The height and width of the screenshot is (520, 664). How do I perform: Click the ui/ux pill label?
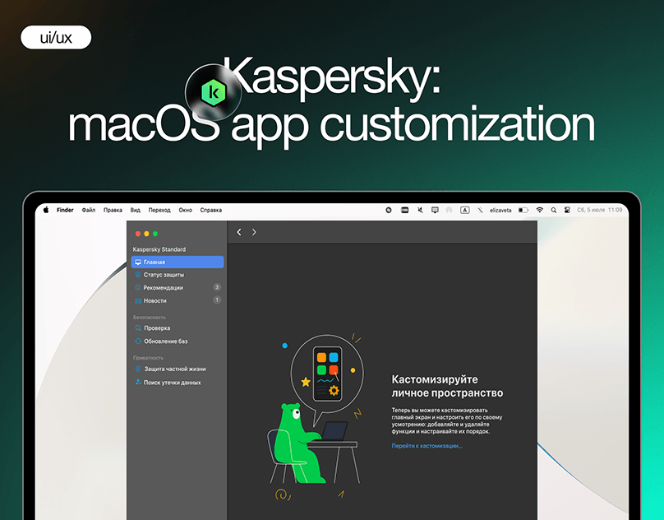56,37
